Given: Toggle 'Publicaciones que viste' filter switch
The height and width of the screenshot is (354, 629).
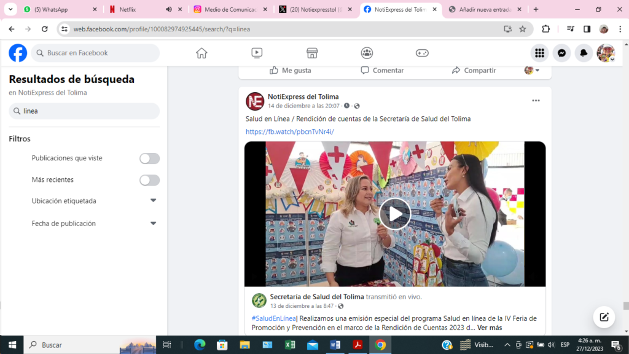Looking at the screenshot, I should click(x=149, y=159).
